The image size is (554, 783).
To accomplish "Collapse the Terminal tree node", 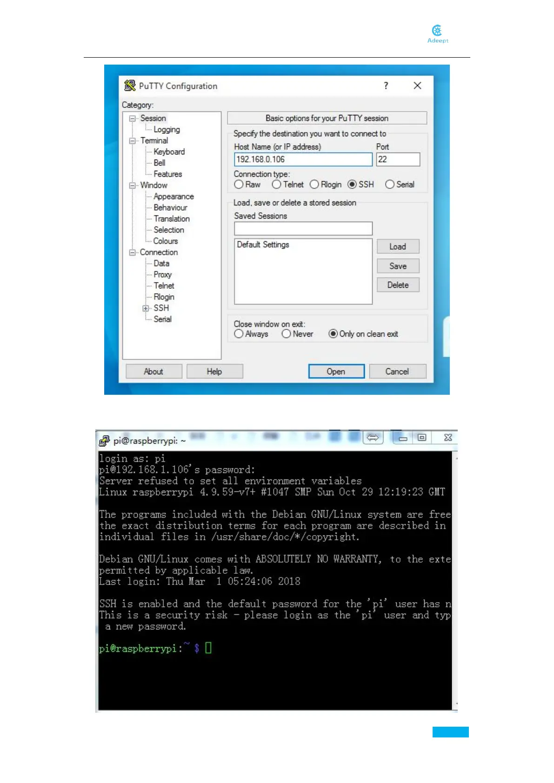I will click(x=132, y=141).
